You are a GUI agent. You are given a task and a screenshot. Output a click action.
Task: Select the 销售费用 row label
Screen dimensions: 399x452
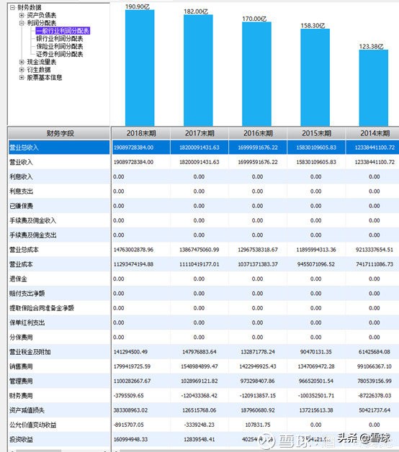pyautogui.click(x=21, y=366)
